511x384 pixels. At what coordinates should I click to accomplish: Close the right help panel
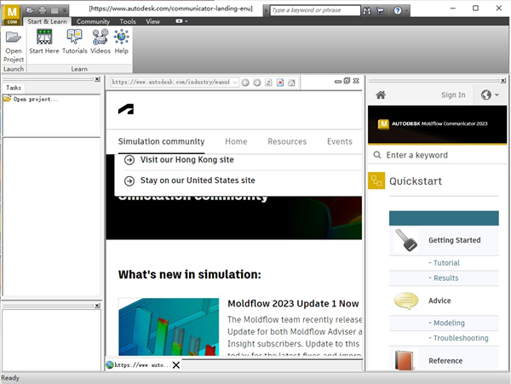[503, 80]
